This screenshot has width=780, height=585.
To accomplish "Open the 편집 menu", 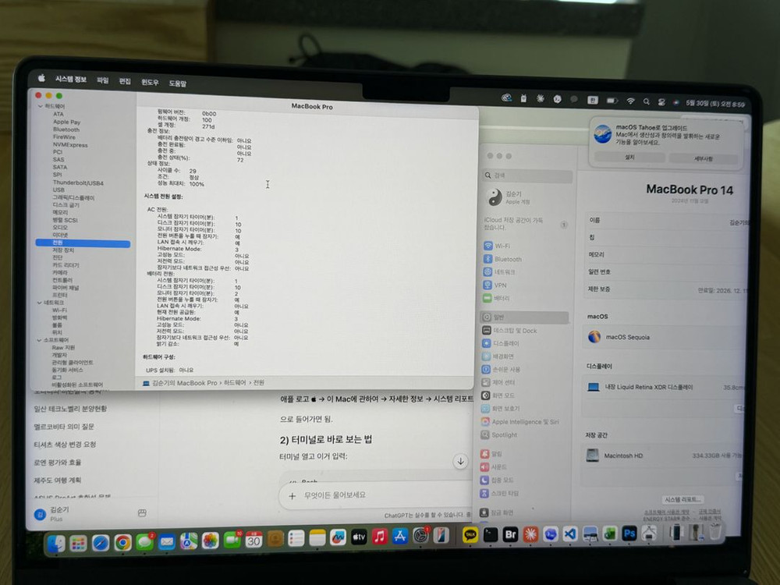I will coord(125,81).
